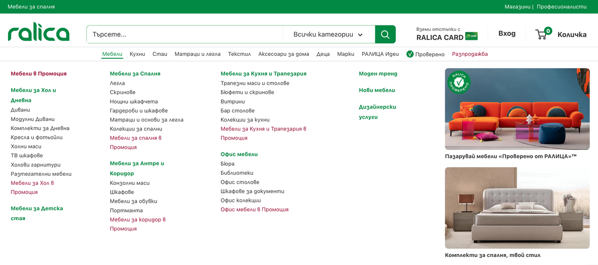This screenshot has width=598, height=265.
Task: Select Дивани category
Action: point(20,110)
